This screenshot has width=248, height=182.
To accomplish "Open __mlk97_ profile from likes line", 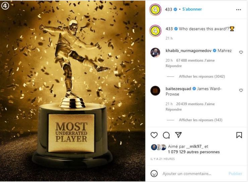I will click(195, 146).
